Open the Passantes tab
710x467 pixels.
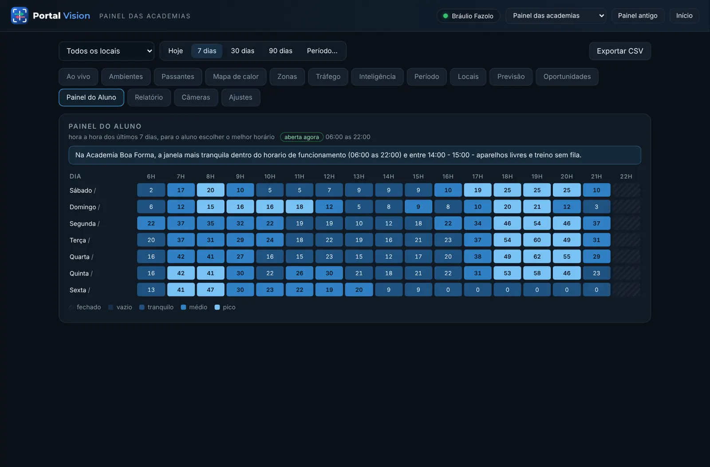178,77
